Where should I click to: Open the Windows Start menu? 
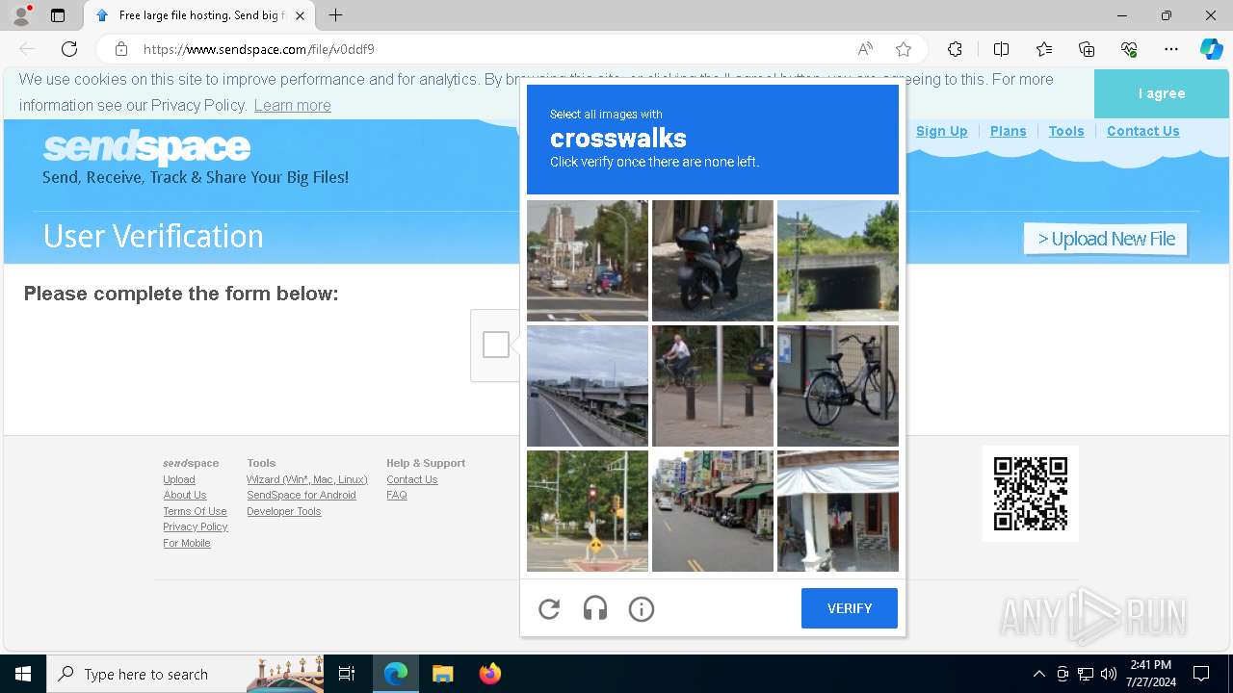(23, 674)
